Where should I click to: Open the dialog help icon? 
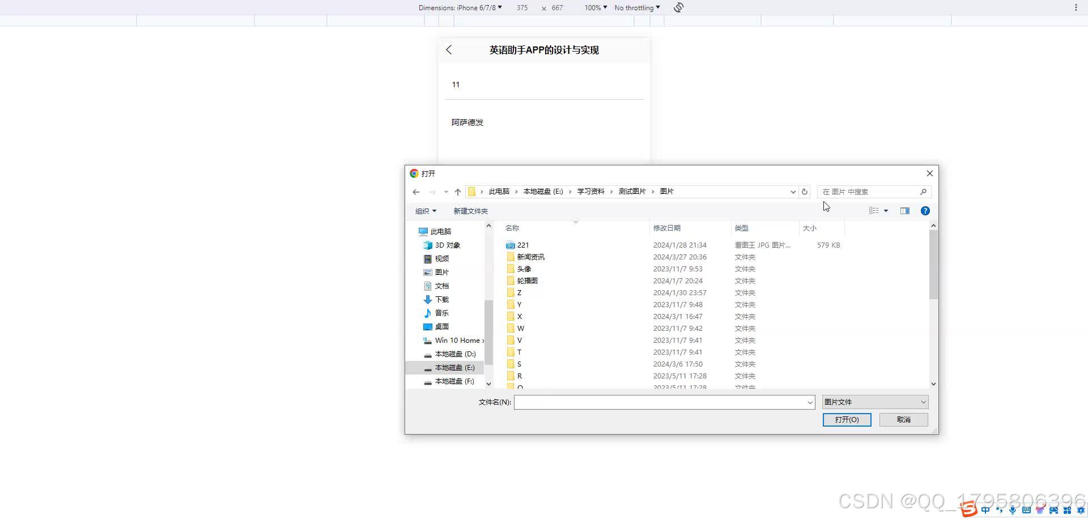(x=925, y=211)
